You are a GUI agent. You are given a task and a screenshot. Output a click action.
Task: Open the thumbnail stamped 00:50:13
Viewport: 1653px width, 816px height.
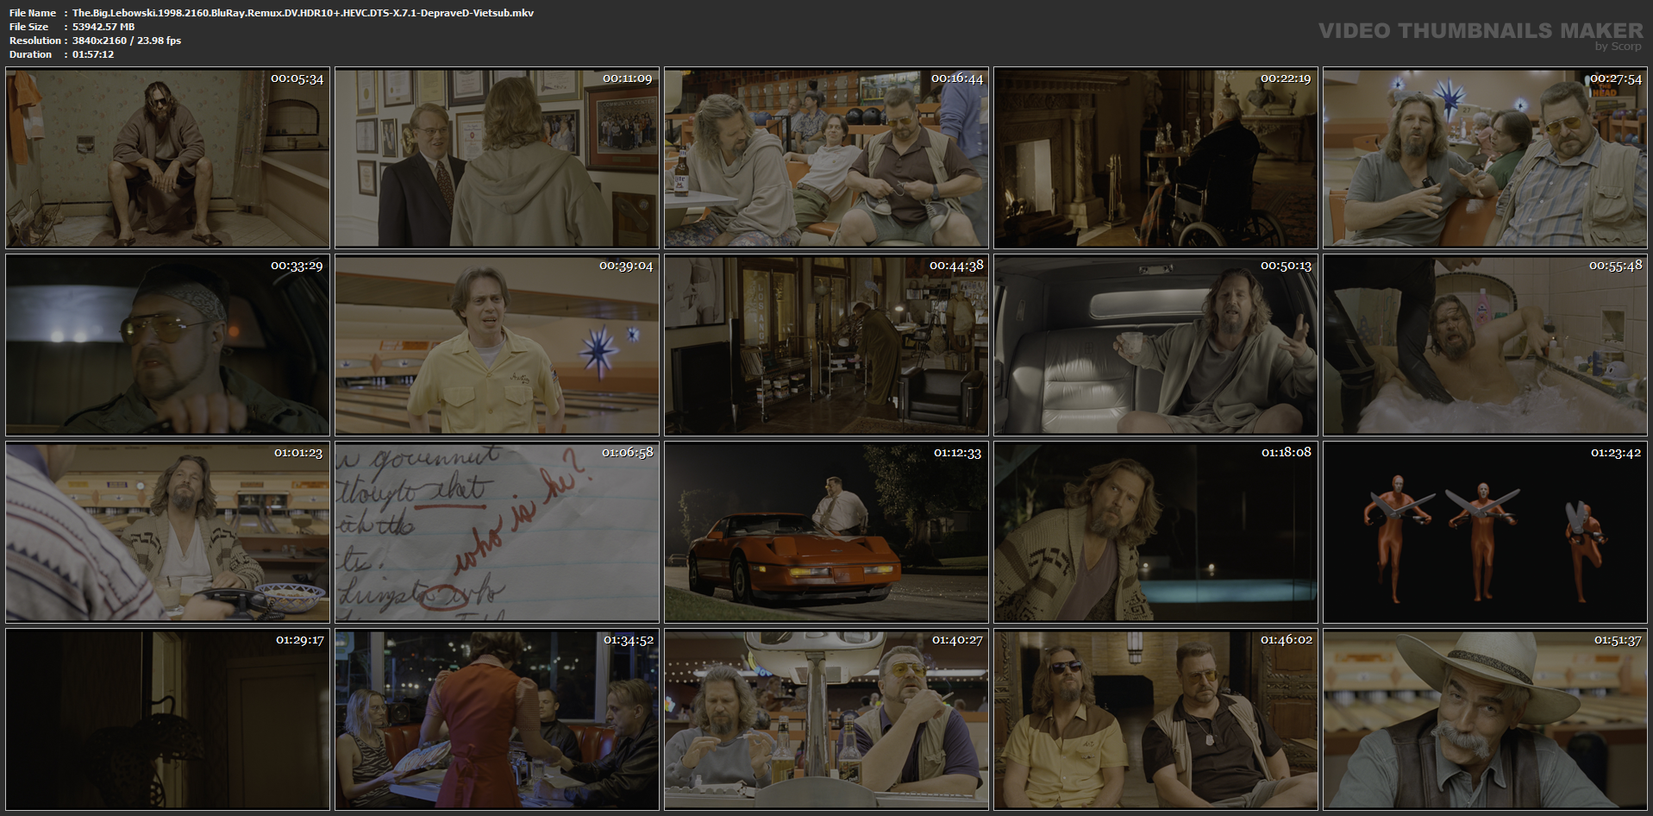click(1155, 345)
